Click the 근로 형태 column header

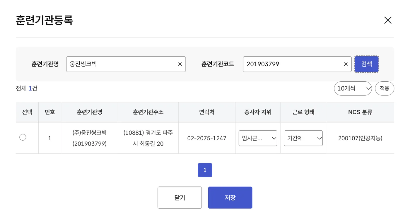(303, 112)
